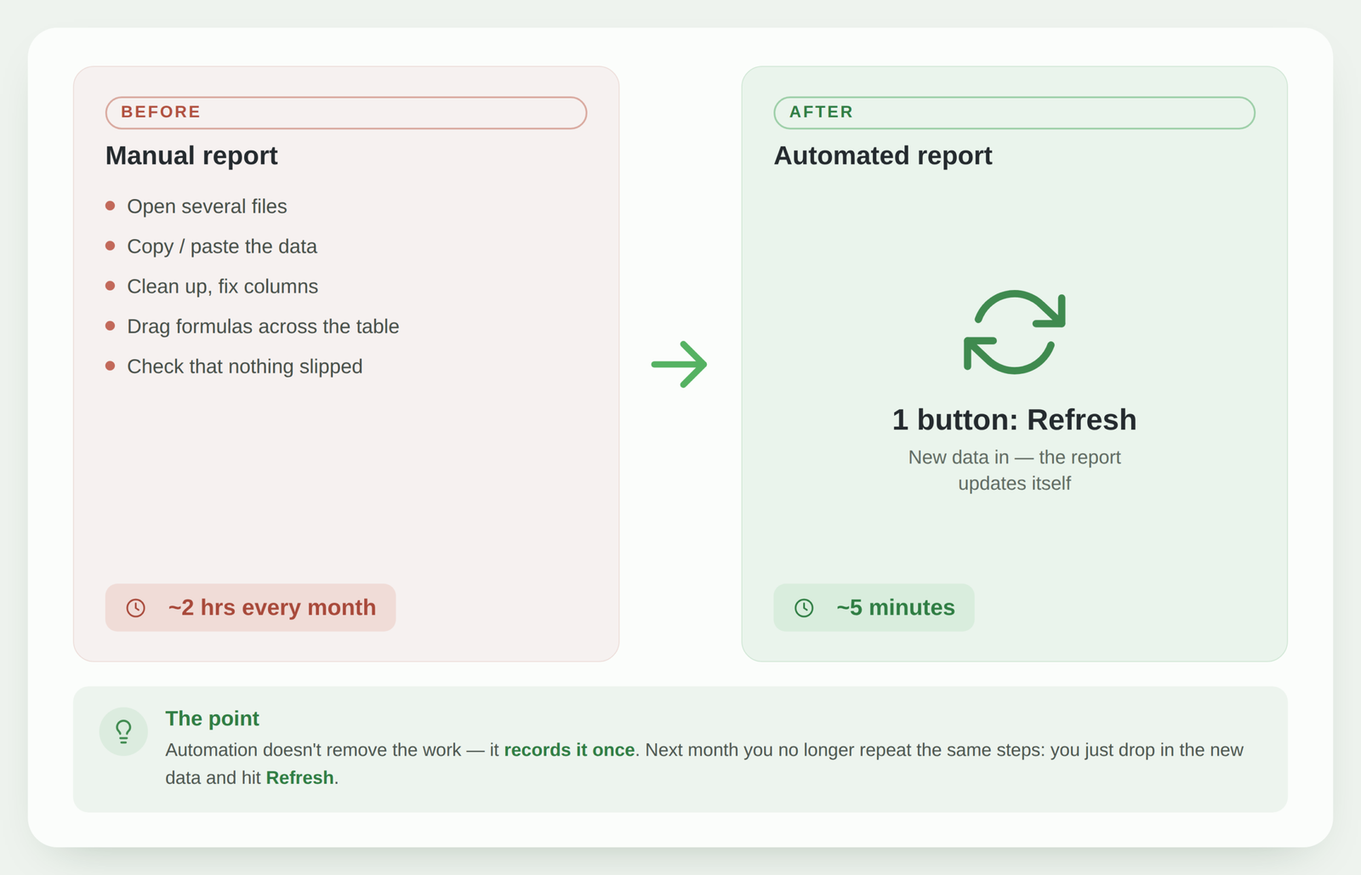Click the 1 button: Refresh title
The height and width of the screenshot is (875, 1361).
(1014, 419)
